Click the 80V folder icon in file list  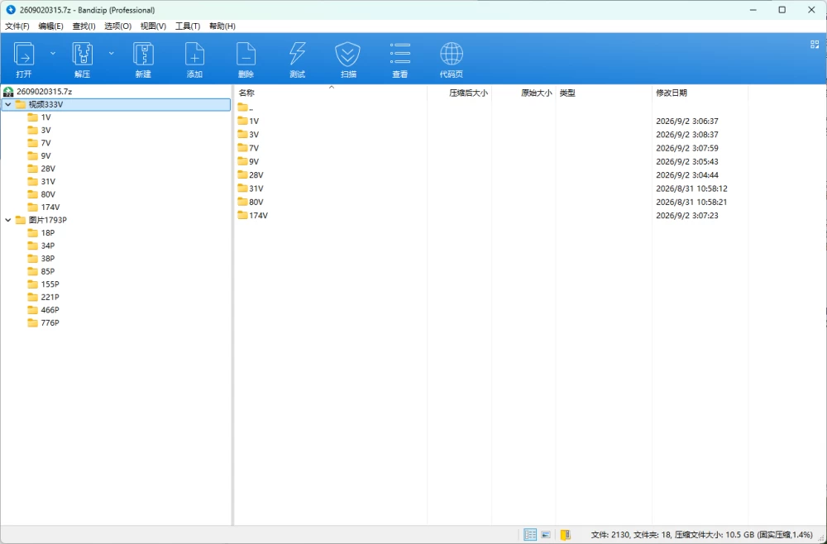click(x=242, y=202)
